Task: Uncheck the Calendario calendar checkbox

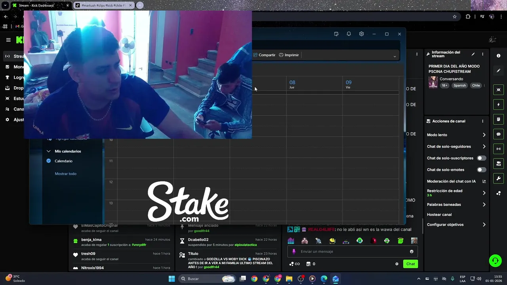Action: 48,161
